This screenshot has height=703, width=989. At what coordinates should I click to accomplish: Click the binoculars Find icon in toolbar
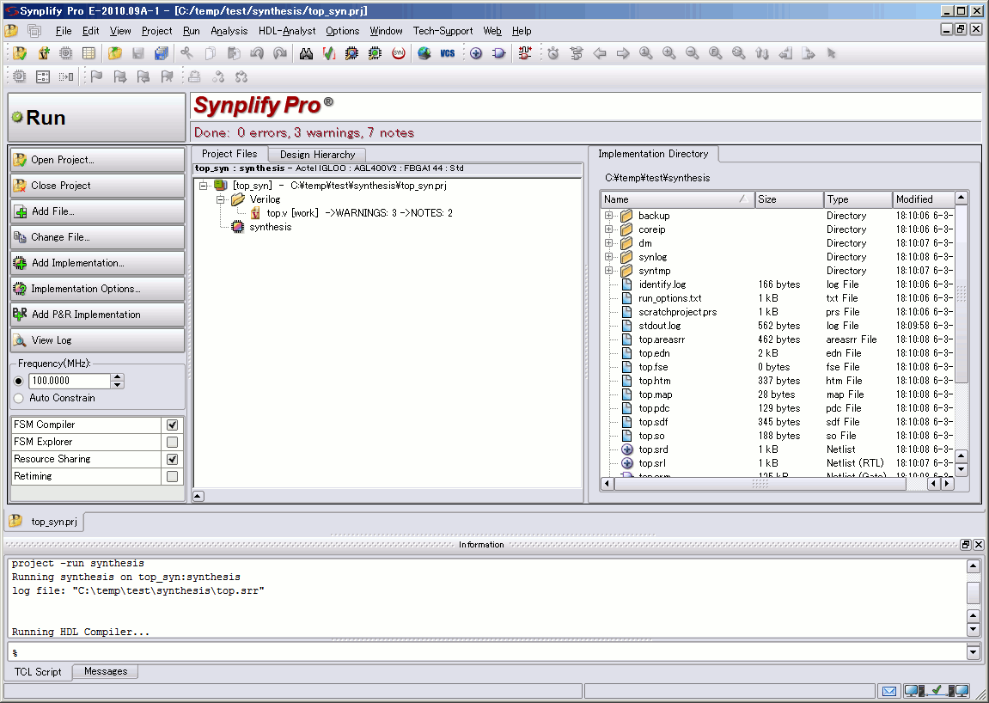coord(307,53)
